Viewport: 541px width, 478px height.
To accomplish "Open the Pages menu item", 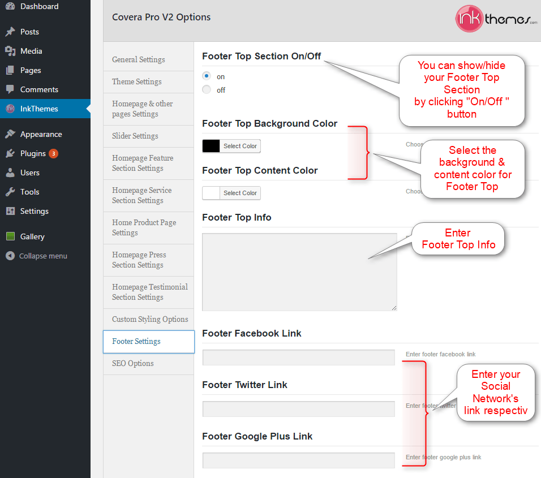I will click(x=45, y=70).
